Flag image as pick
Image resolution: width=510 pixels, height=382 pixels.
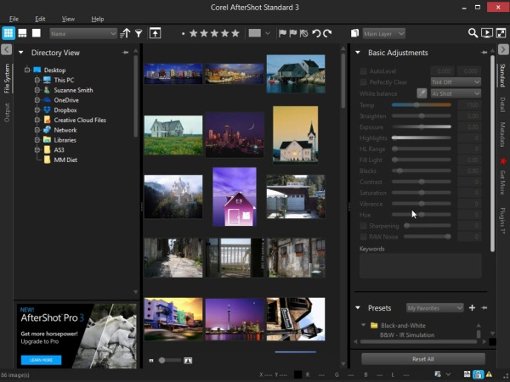[x=282, y=33]
